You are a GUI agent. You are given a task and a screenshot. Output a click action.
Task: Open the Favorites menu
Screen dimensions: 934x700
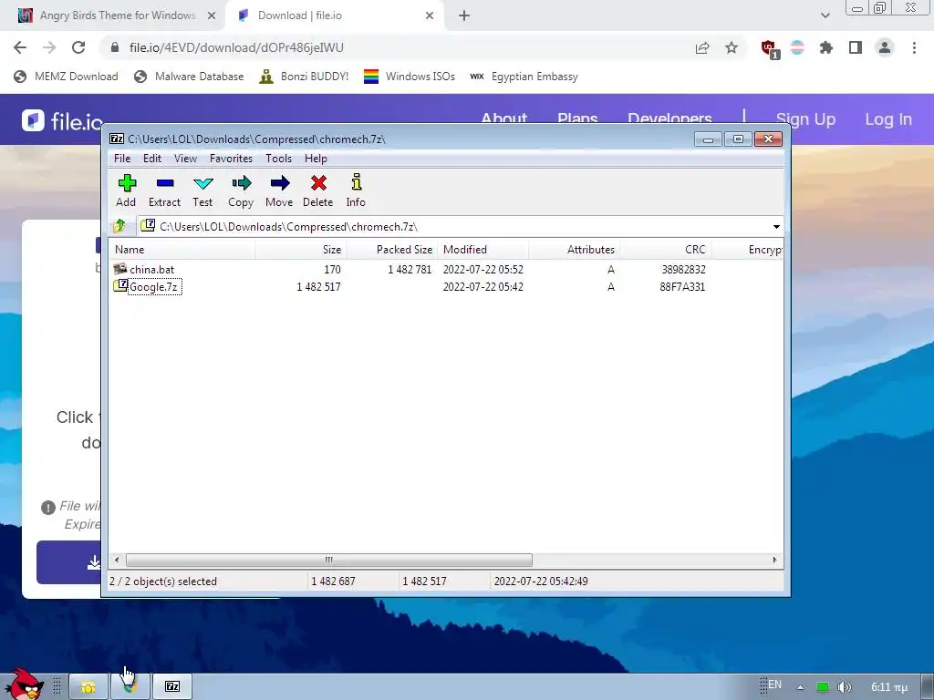pyautogui.click(x=231, y=159)
